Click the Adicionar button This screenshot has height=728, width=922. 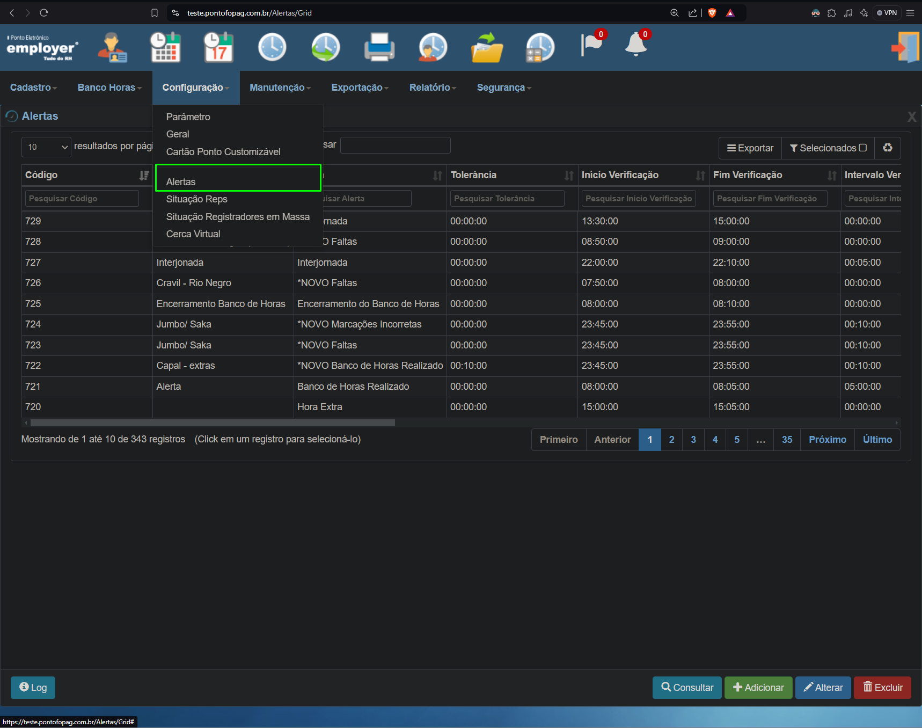(758, 688)
